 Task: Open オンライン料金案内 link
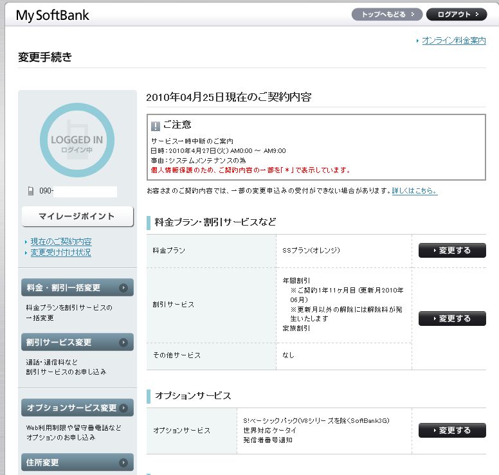coord(454,40)
